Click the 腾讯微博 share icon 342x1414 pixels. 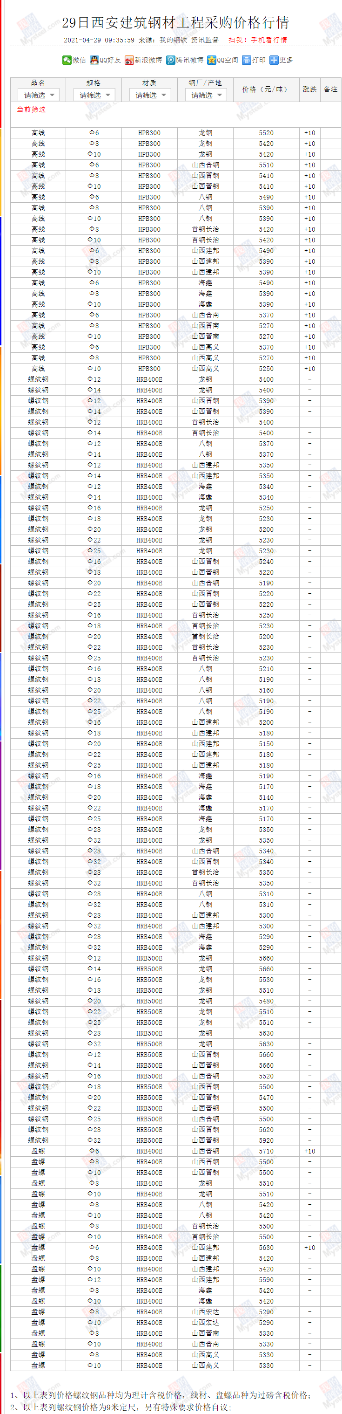(170, 60)
